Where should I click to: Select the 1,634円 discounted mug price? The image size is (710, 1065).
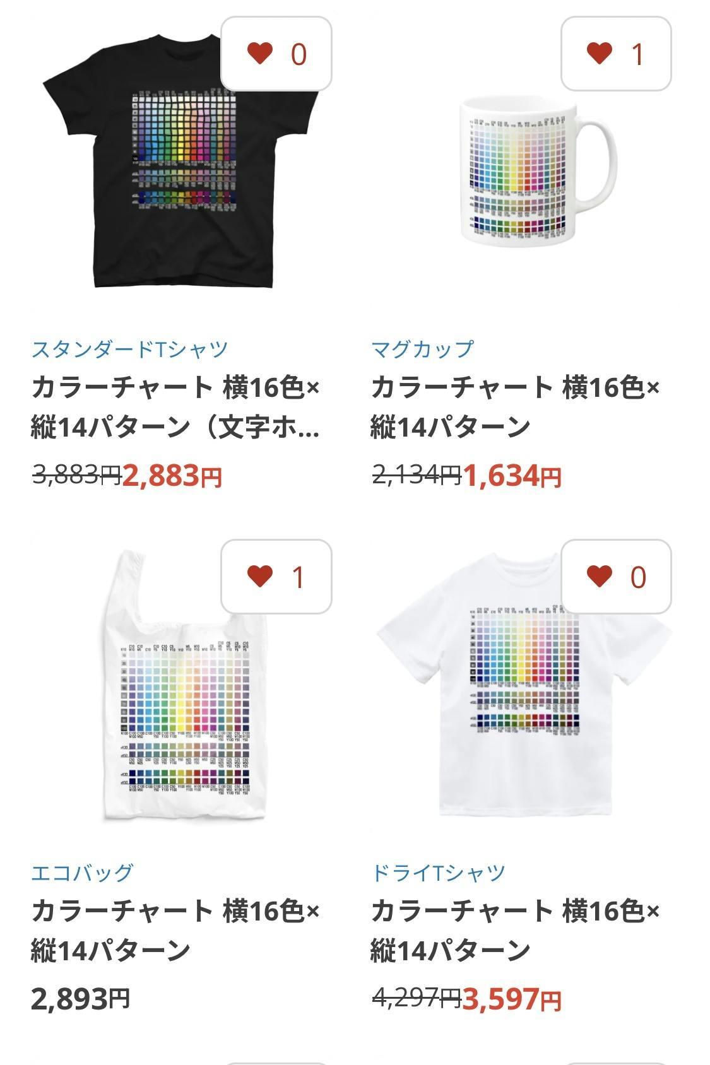click(x=512, y=476)
